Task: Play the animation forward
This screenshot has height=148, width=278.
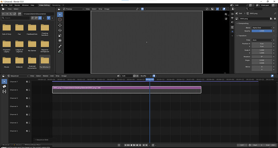Action: coord(134,145)
